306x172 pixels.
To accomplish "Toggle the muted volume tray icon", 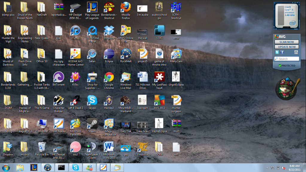I will click(283, 168).
